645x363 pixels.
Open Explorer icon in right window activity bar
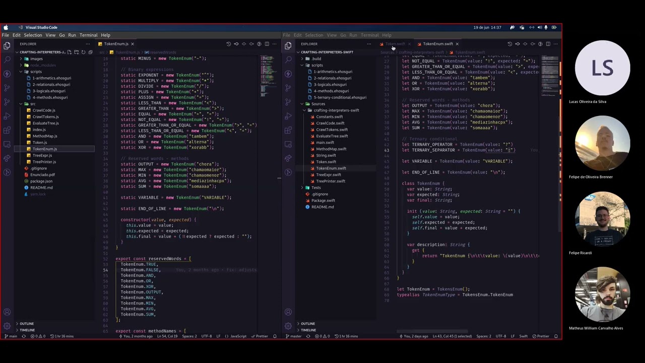288,45
